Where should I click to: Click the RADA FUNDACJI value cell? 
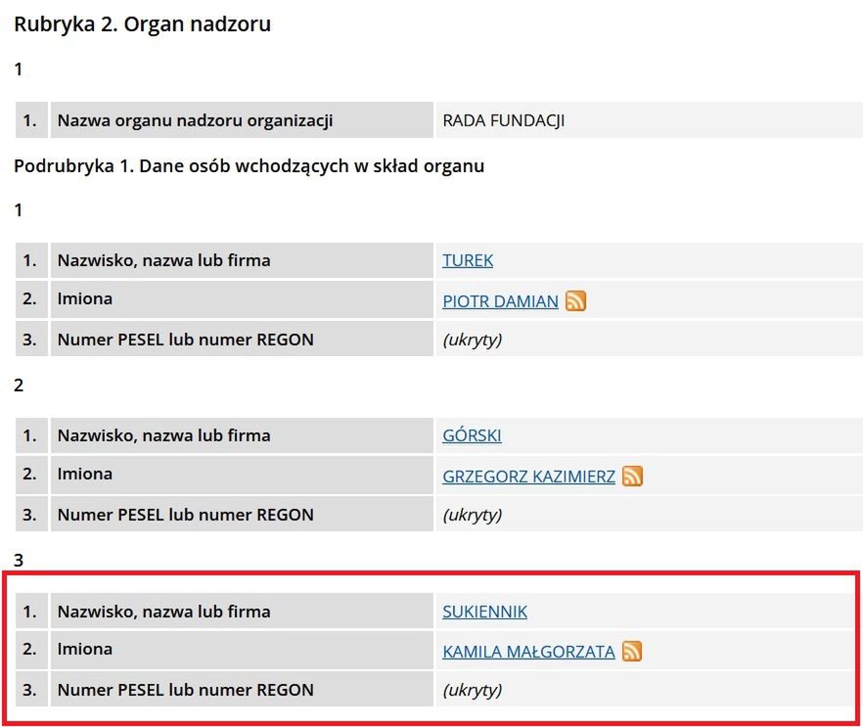504,121
